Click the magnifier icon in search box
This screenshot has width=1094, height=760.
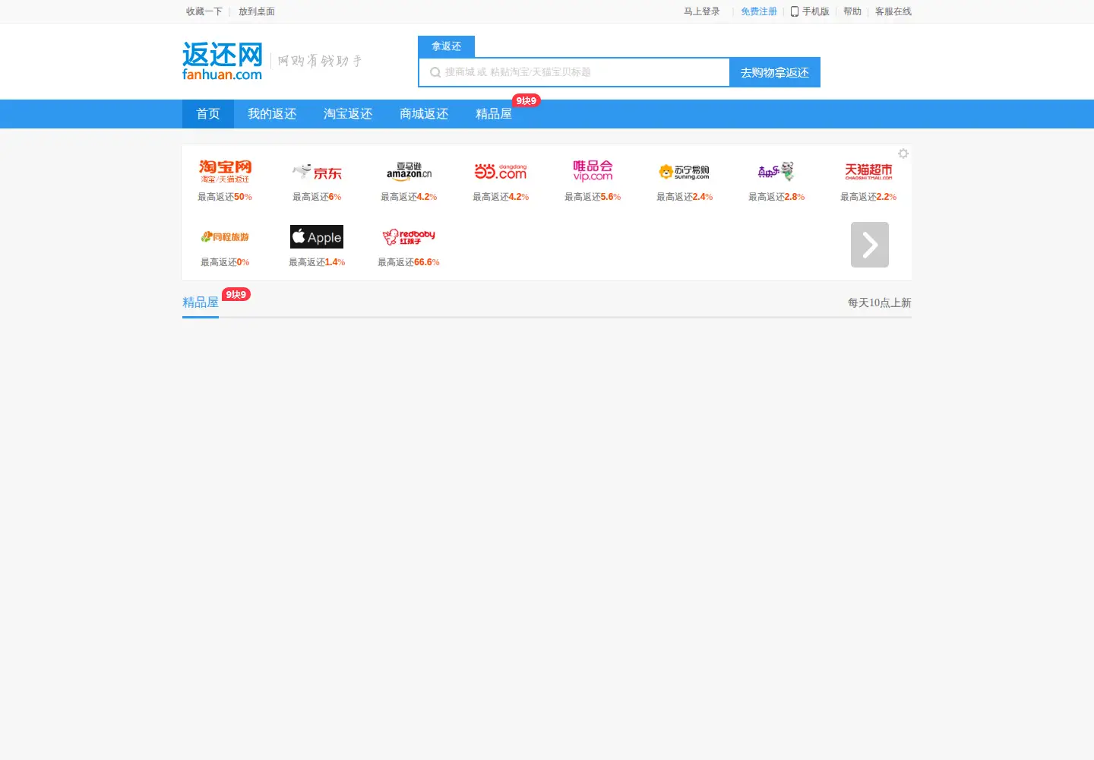tap(435, 72)
